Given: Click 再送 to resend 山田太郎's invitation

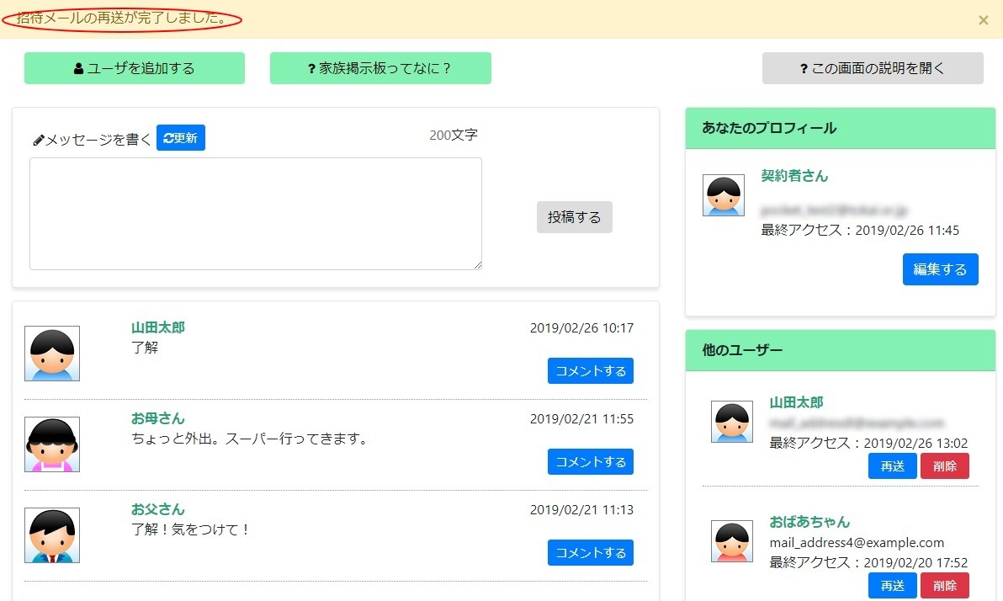Looking at the screenshot, I should point(892,465).
